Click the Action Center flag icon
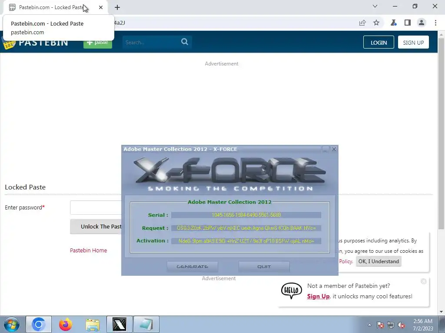The height and width of the screenshot is (333, 445). (x=380, y=325)
